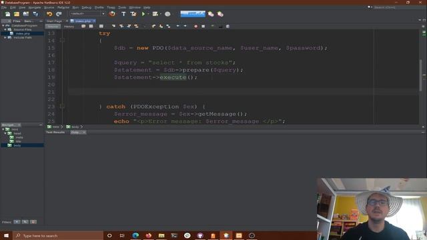
Task: Click the New Project toolbar icon
Action: (x=17, y=14)
